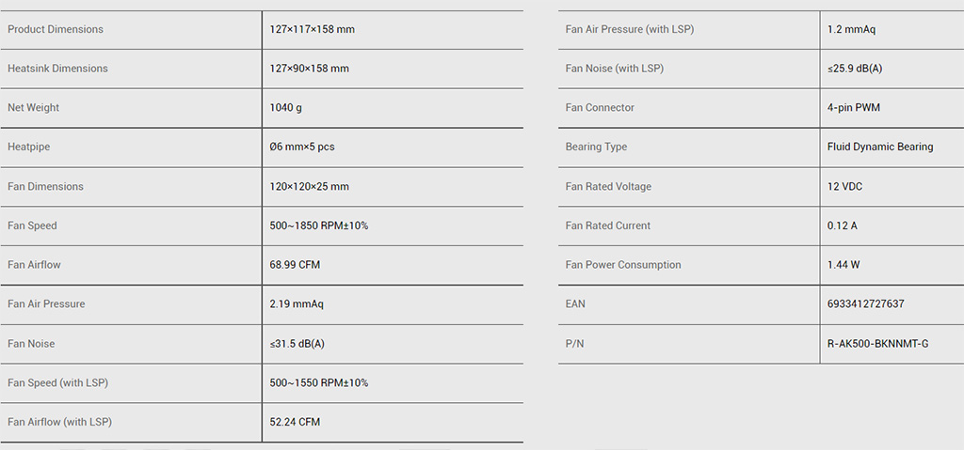Click the Heatsink Dimensions row label
Image resolution: width=964 pixels, height=450 pixels.
[x=57, y=69]
